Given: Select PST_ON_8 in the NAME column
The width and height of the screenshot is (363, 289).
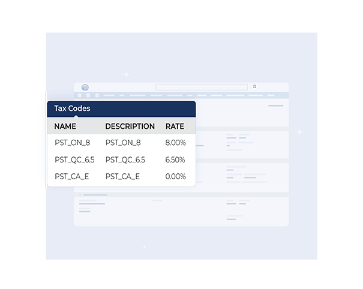Looking at the screenshot, I should pos(72,143).
